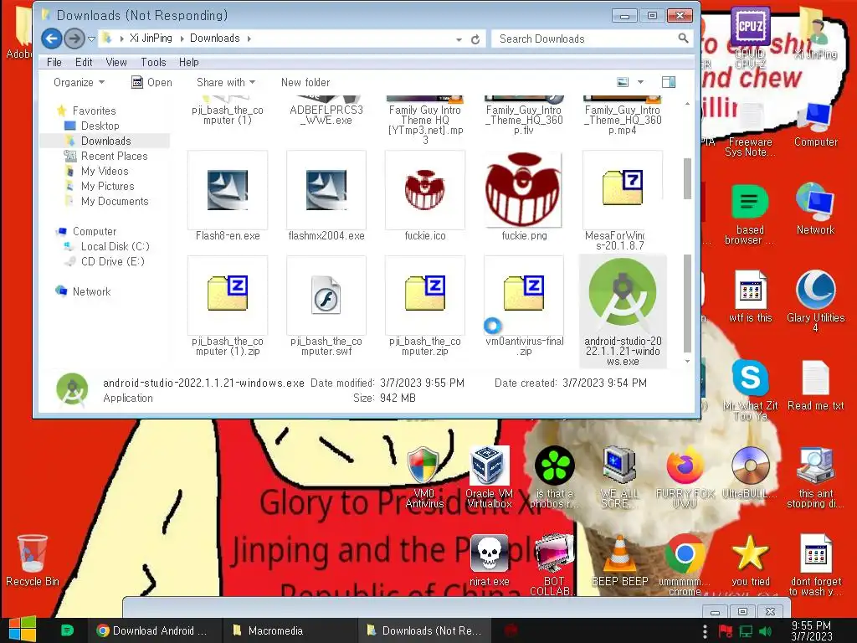This screenshot has height=643, width=857.
Task: Open the Windows Start button
Action: 23,630
